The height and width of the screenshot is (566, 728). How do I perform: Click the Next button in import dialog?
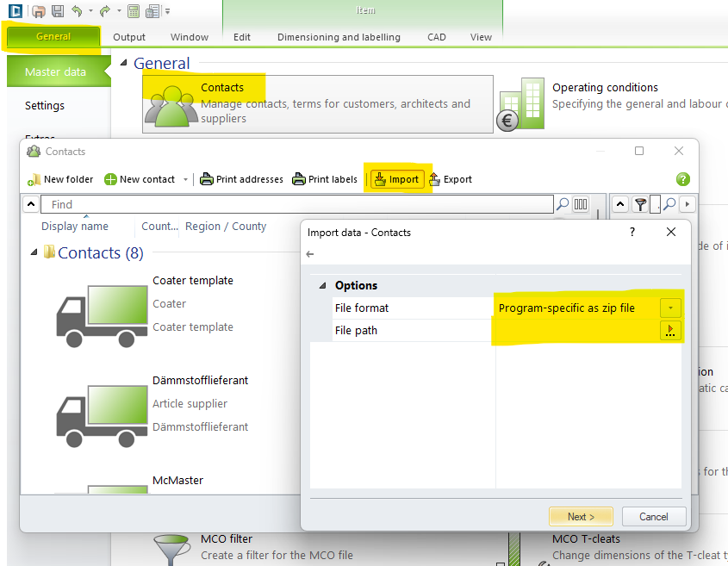581,516
